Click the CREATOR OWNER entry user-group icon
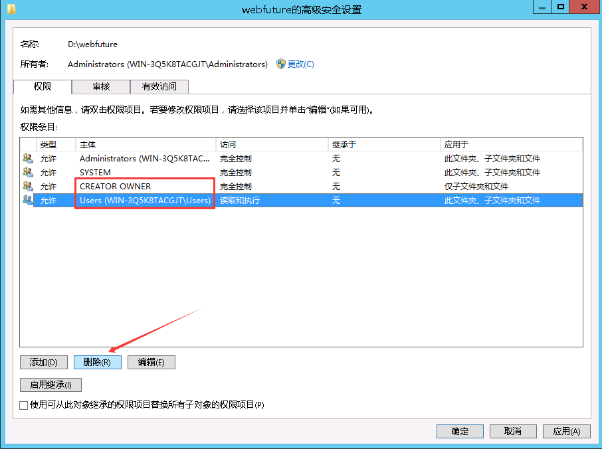The image size is (602, 449). (27, 187)
